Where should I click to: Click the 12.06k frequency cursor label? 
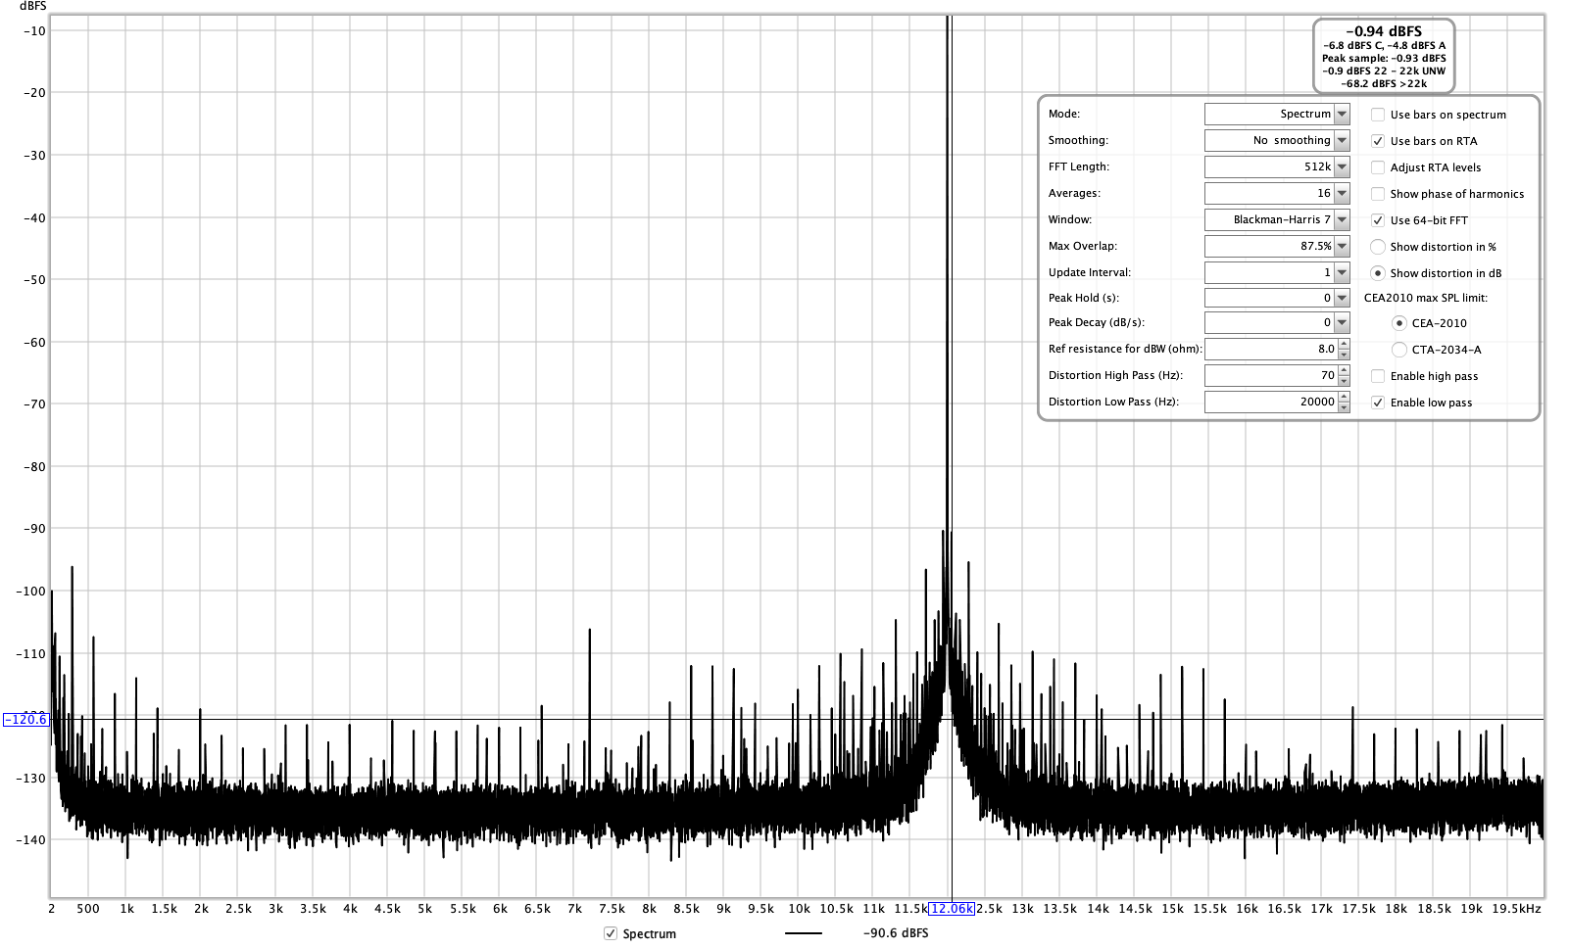[x=952, y=909]
